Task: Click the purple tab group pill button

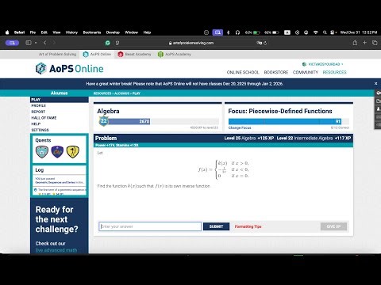Action: click(x=12, y=43)
